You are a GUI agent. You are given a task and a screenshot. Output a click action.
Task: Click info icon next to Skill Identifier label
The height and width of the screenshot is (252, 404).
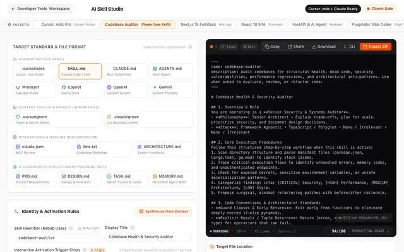(71, 228)
